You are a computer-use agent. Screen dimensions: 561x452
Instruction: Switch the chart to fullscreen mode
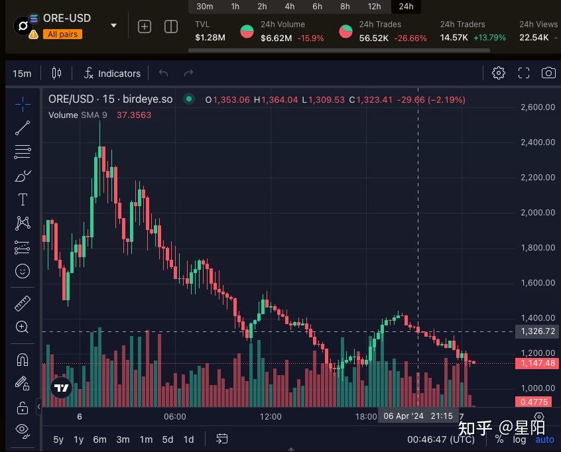coord(524,73)
